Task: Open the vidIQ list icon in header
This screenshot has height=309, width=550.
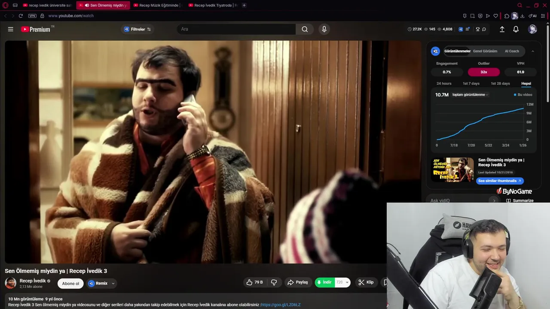Action: coord(467,29)
